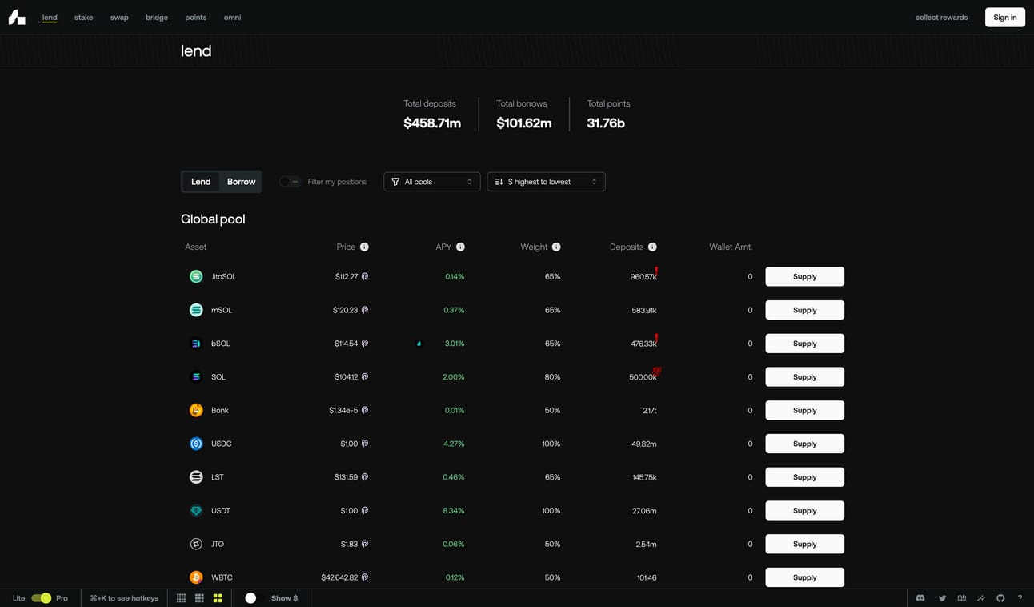The image size is (1034, 607).
Task: Click the 31.76b total points value
Action: [x=606, y=123]
